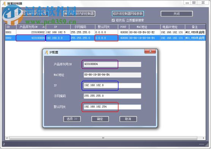Click the IP配置 dialog title icon

point(46,52)
